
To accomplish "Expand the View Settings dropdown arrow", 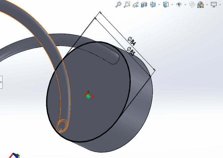I will 220,5.
